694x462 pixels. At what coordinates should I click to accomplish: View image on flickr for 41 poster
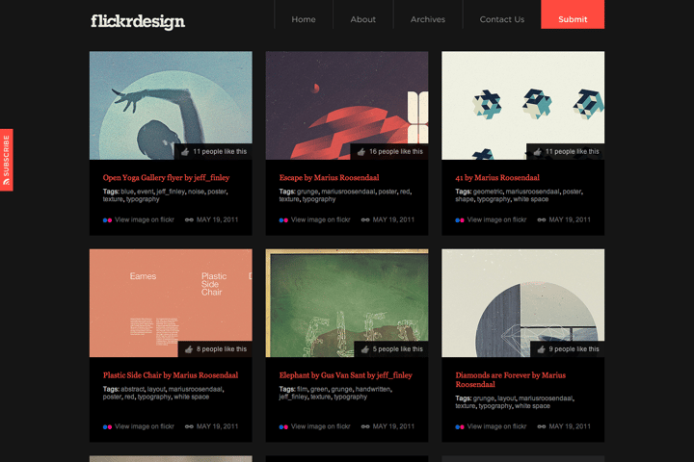tap(496, 219)
